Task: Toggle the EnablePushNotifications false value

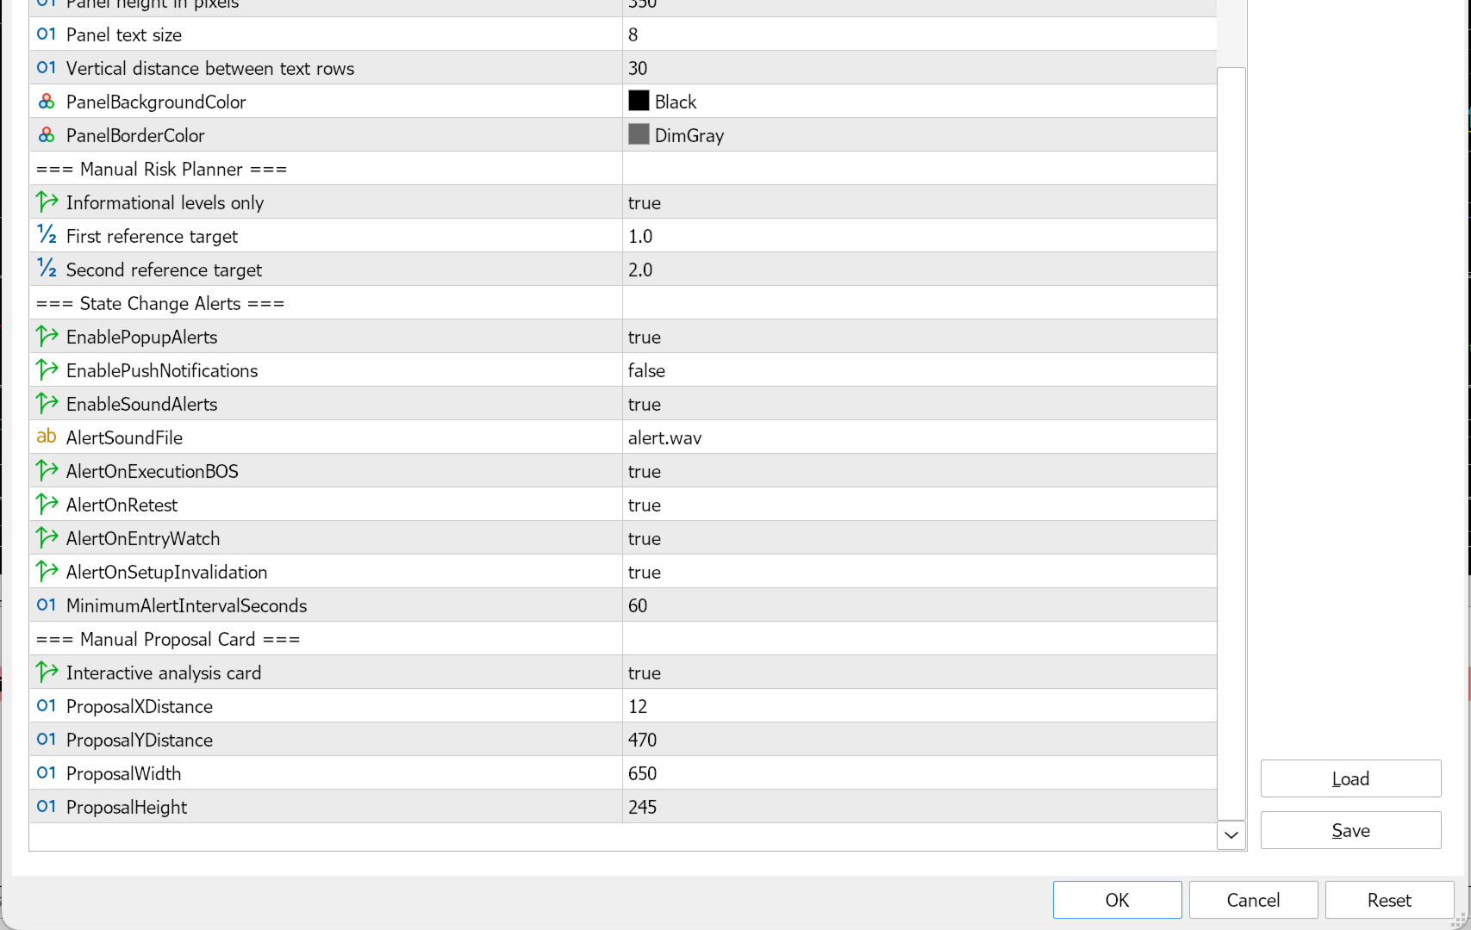Action: pyautogui.click(x=919, y=370)
